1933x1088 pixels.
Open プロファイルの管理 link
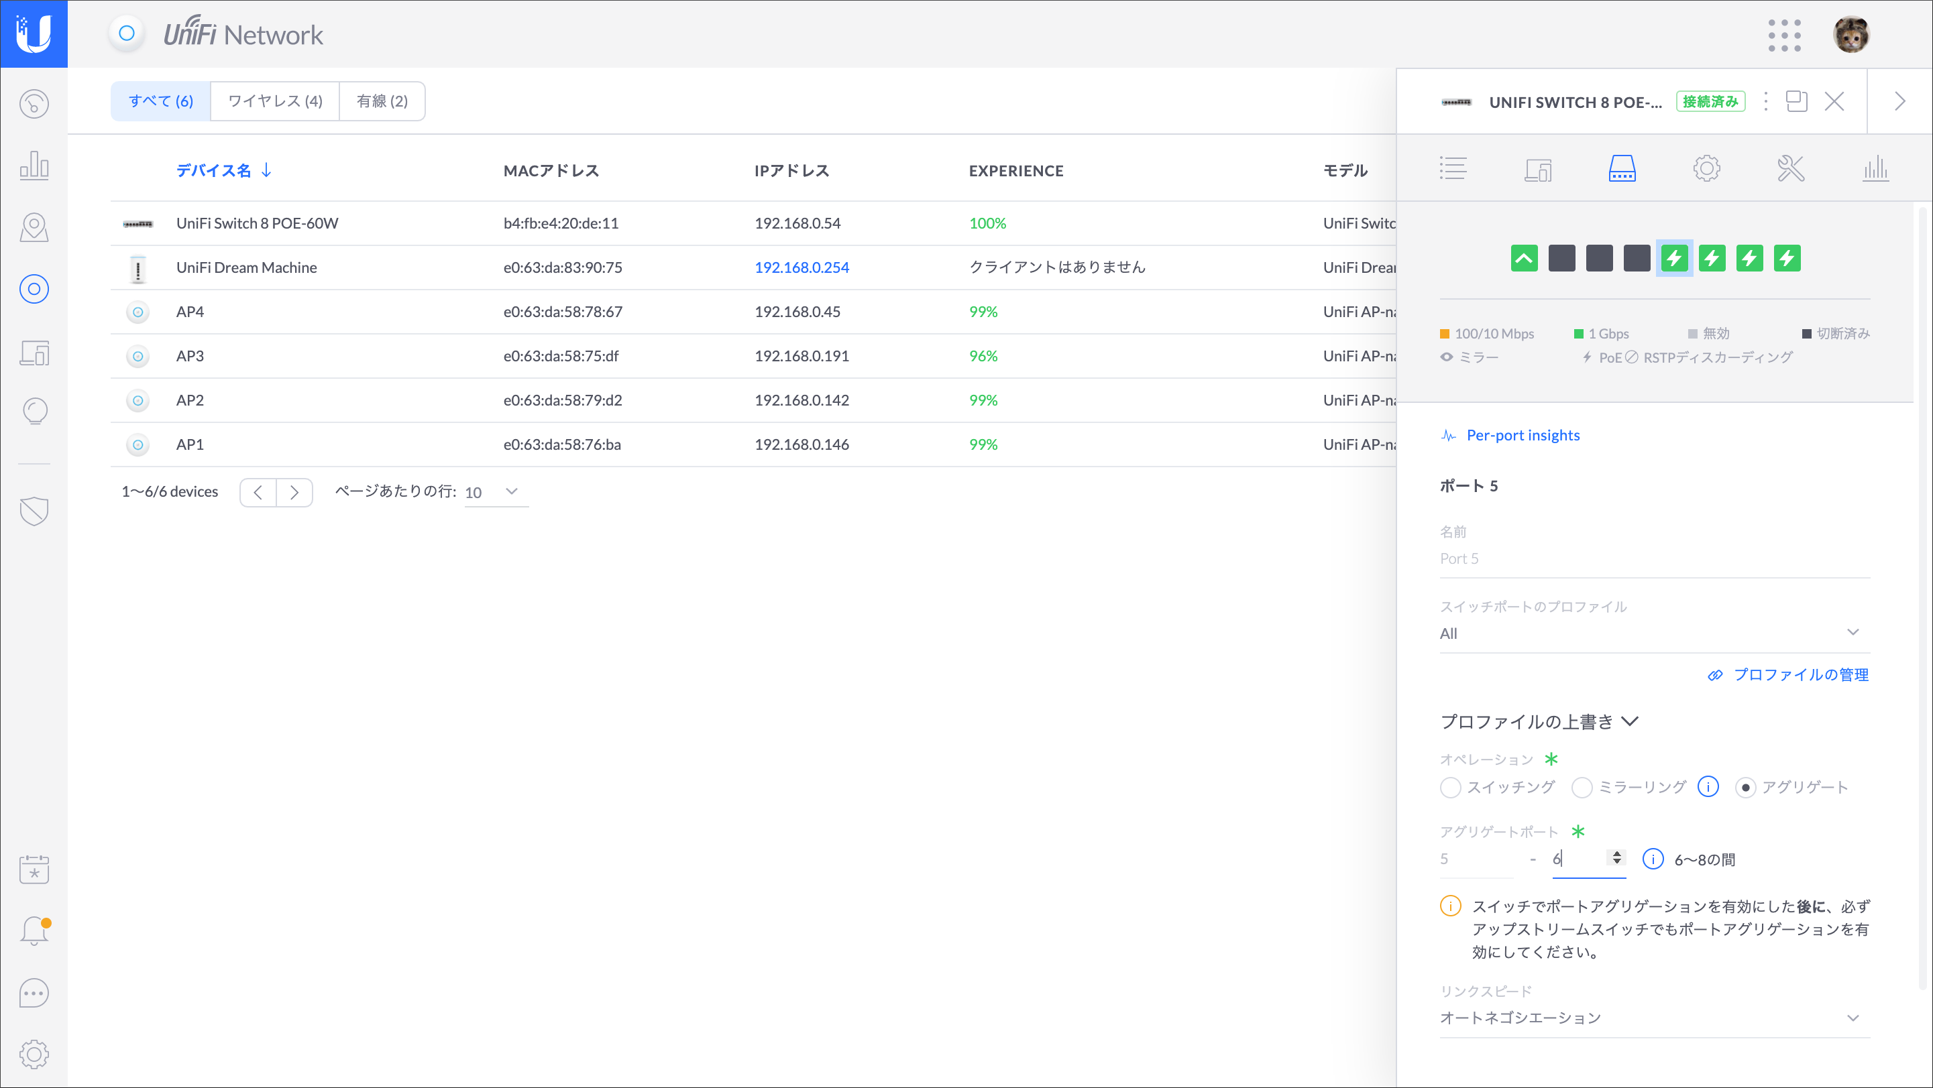click(x=1800, y=675)
